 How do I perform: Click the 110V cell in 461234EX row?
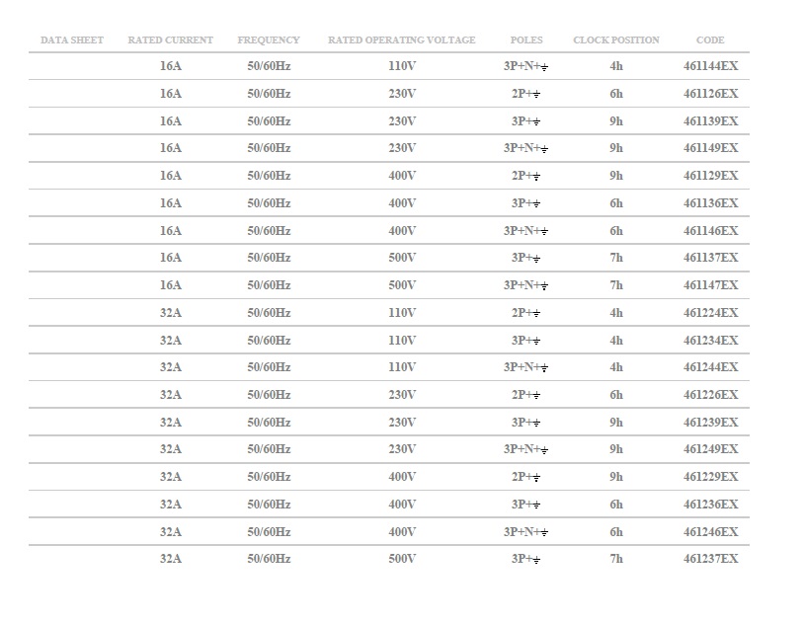[402, 341]
